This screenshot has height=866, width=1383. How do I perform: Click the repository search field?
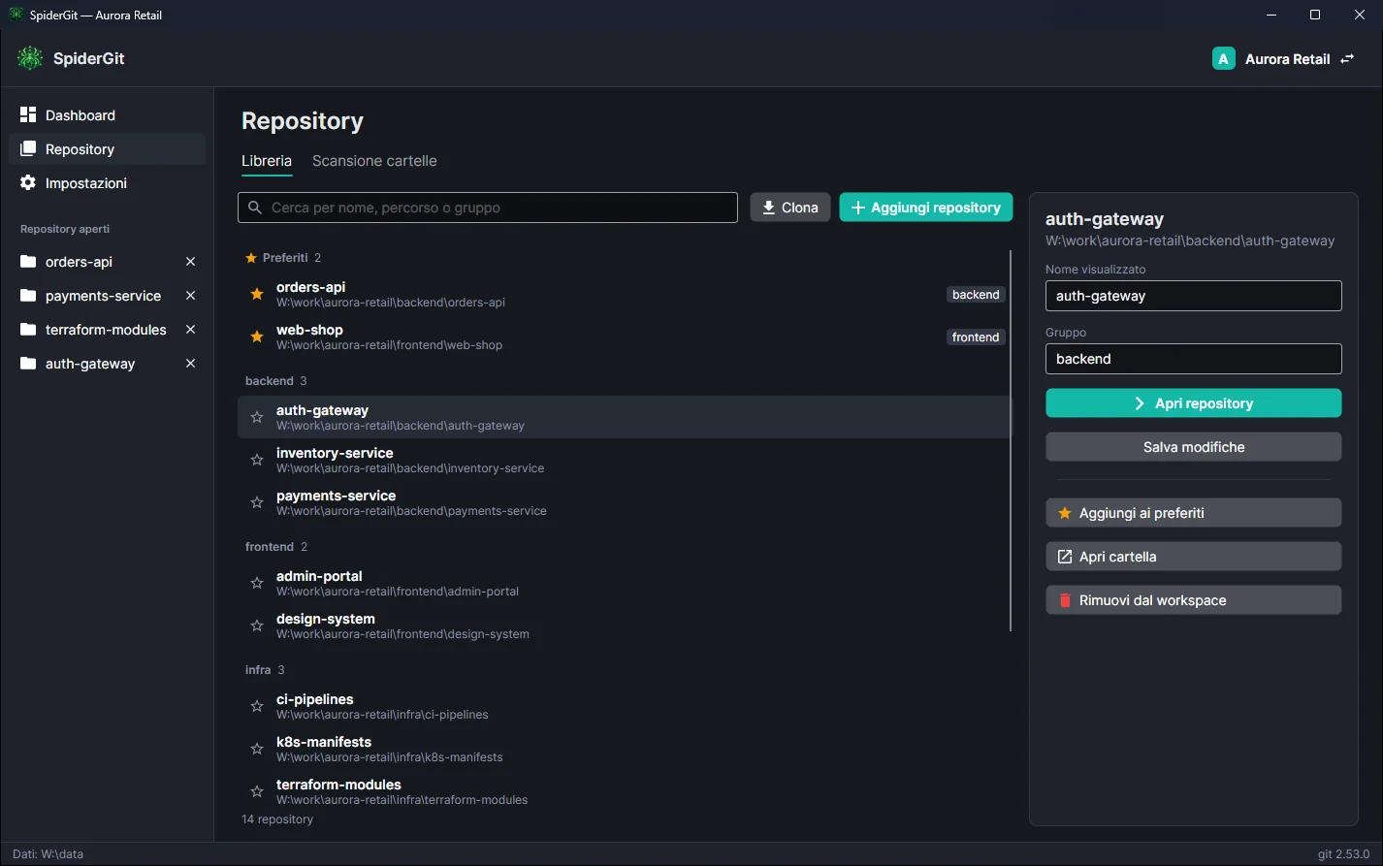pyautogui.click(x=488, y=208)
